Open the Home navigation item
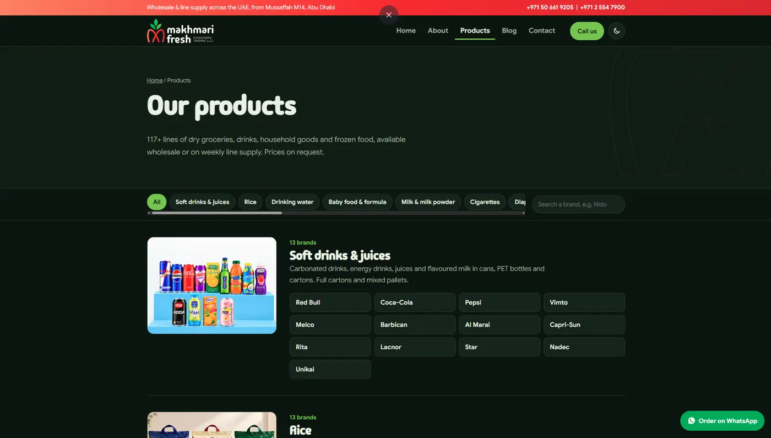This screenshot has height=438, width=771. point(406,30)
